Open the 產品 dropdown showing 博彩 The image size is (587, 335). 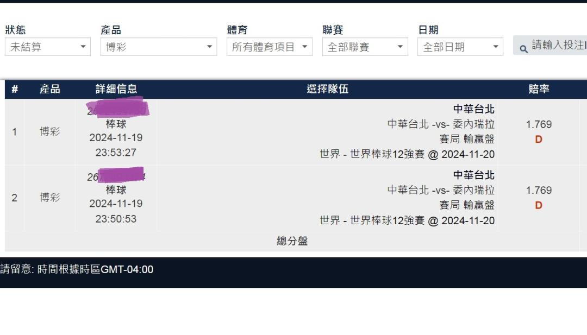[158, 47]
